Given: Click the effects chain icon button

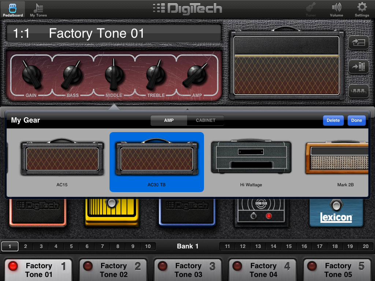Looking at the screenshot, I should [x=359, y=91].
